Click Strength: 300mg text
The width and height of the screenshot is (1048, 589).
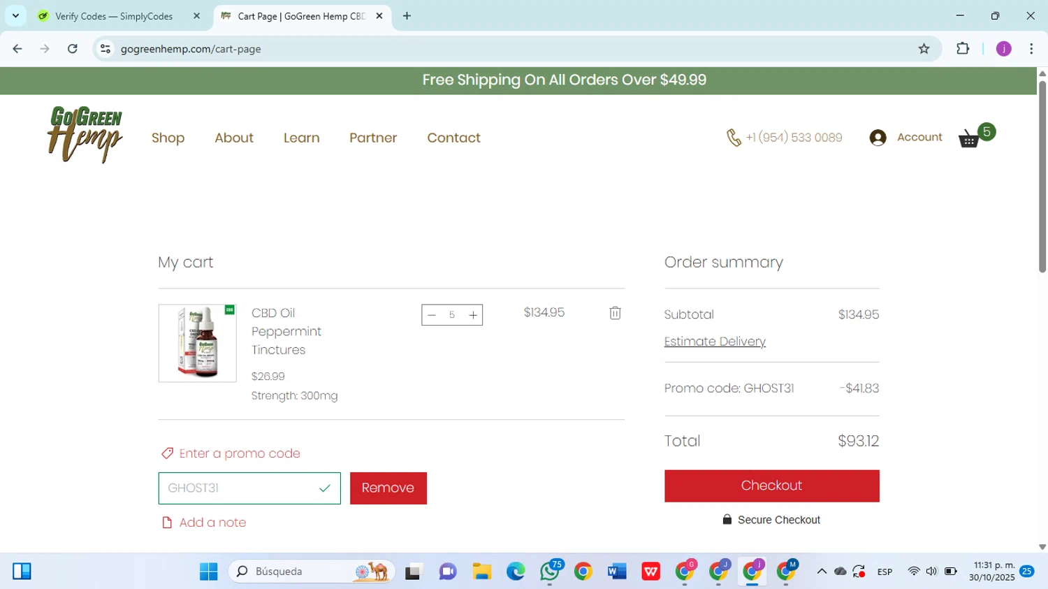pyautogui.click(x=295, y=396)
